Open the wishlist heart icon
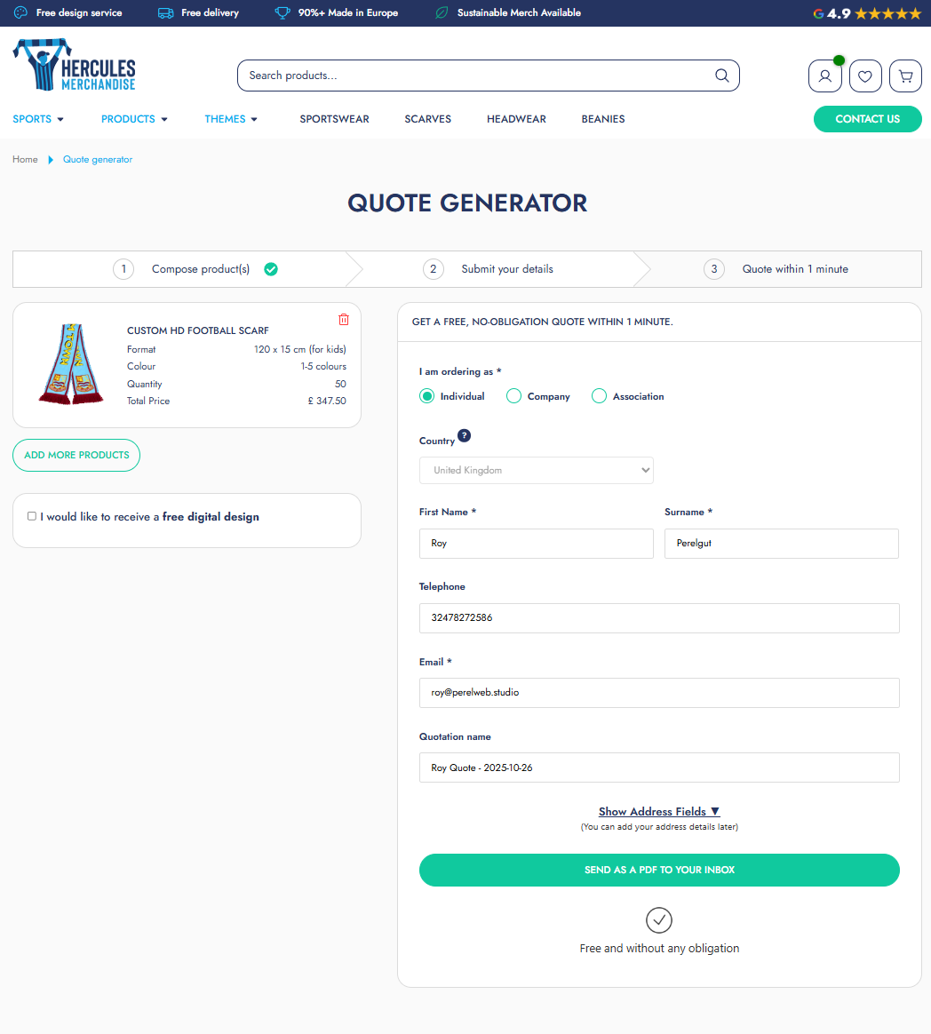Image resolution: width=931 pixels, height=1034 pixels. (865, 76)
